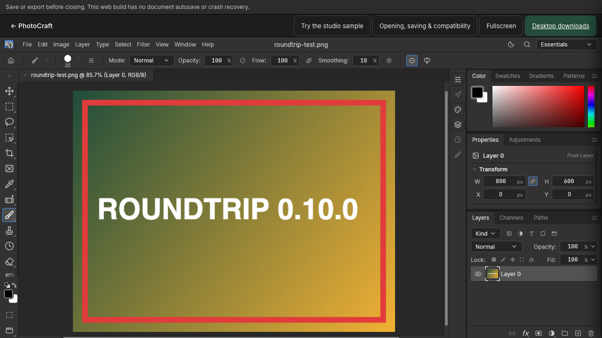Select the Eraser tool
This screenshot has width=602, height=338.
(x=9, y=261)
